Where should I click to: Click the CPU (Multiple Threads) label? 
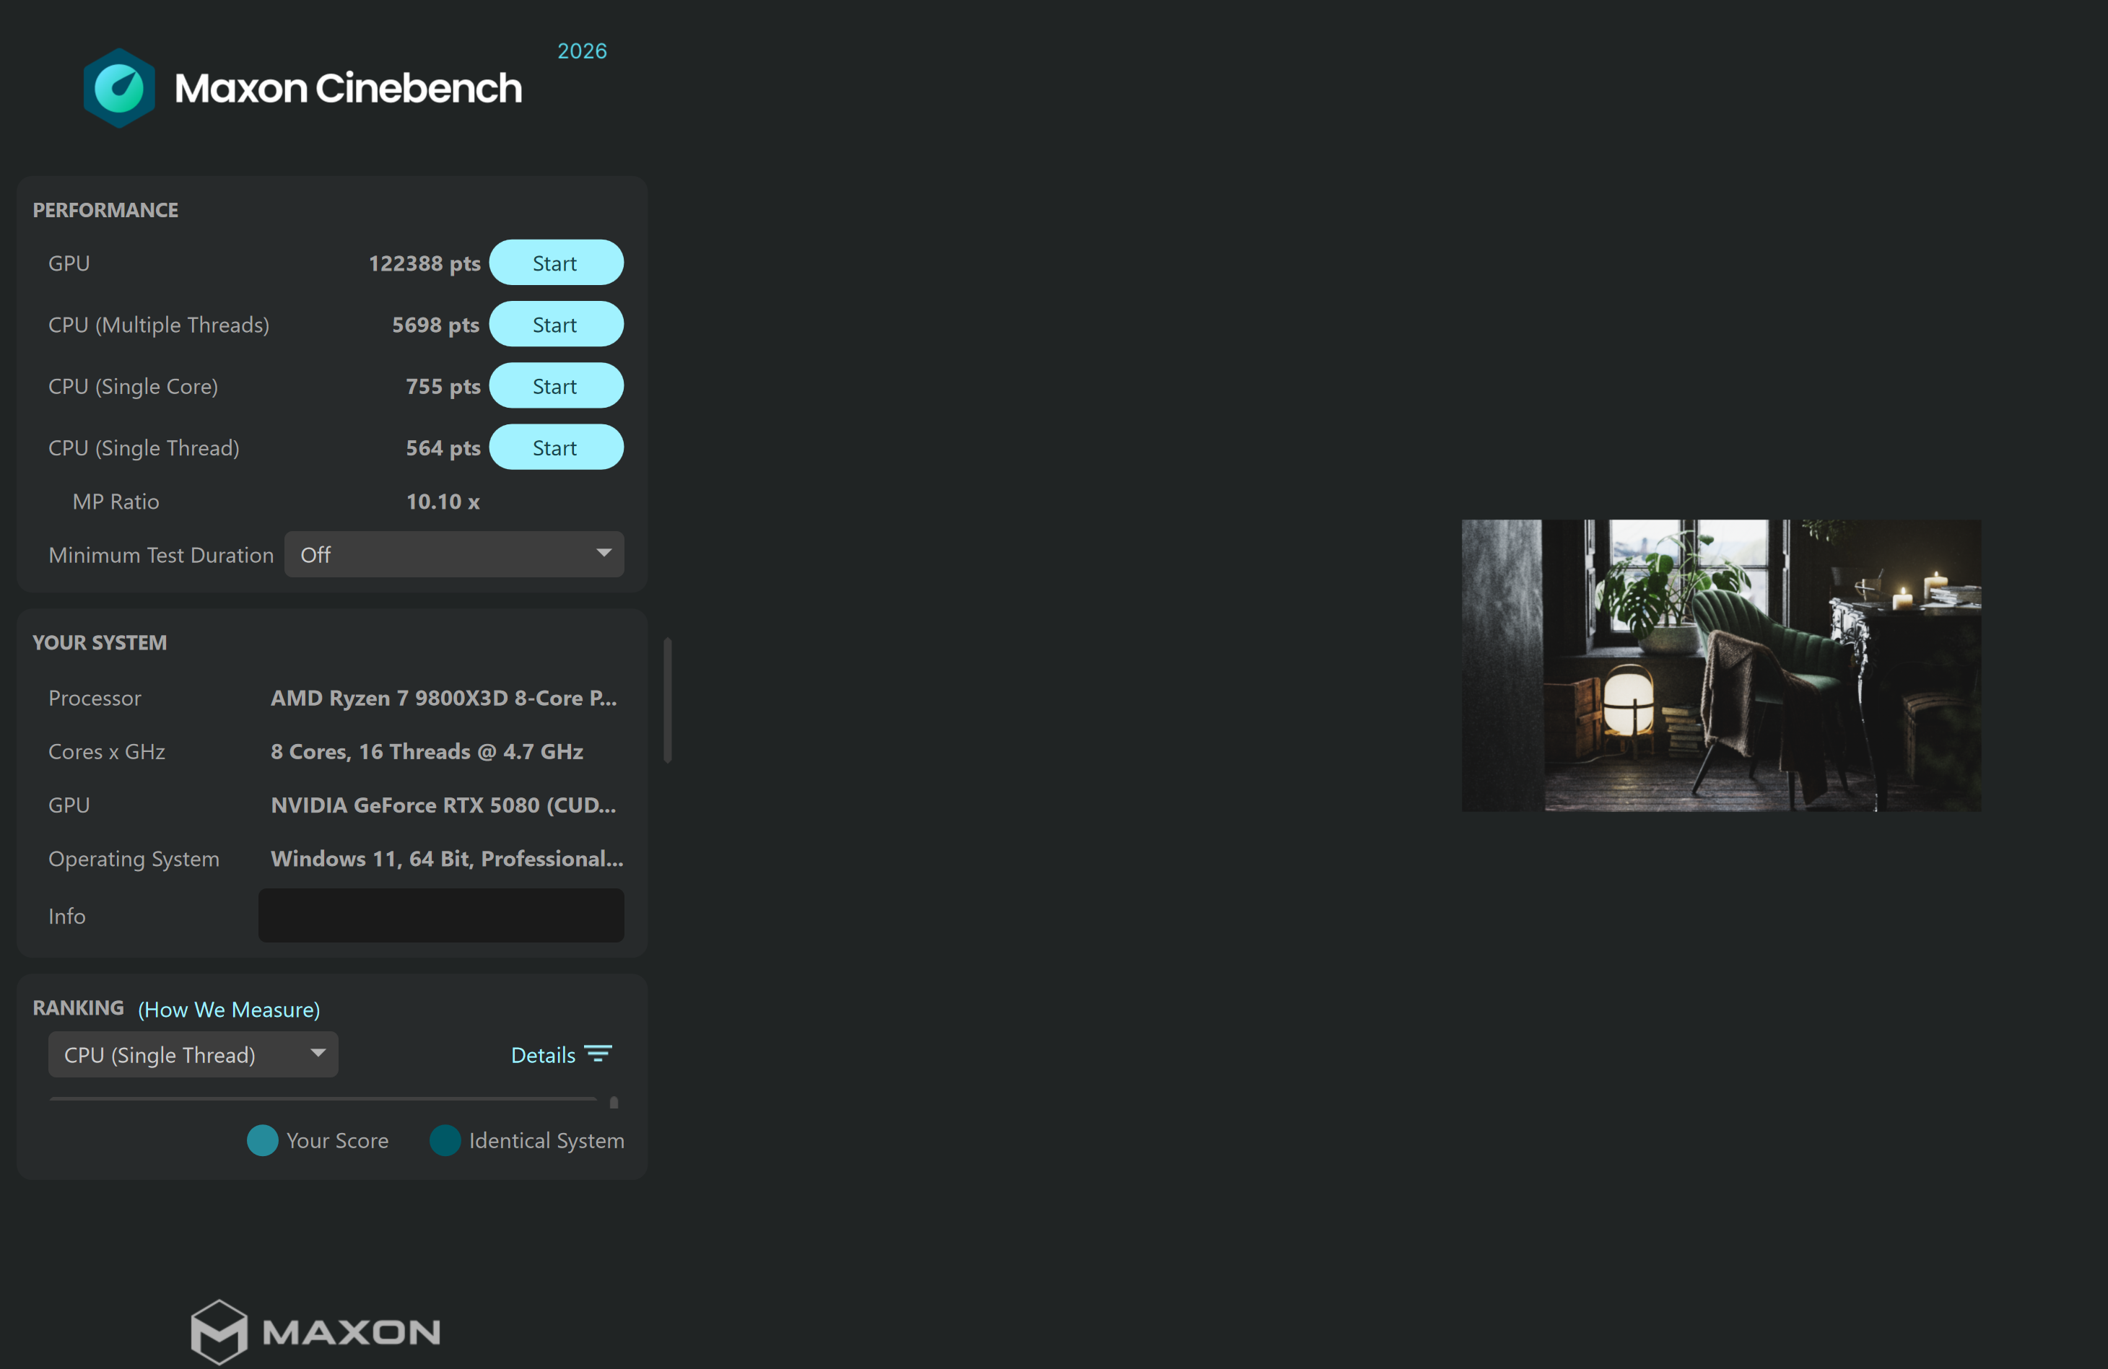160,325
